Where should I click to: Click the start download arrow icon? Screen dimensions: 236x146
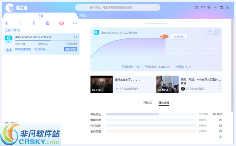[x=20, y=23]
